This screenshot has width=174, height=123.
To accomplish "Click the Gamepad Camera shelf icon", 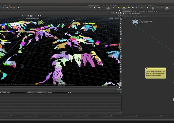I will point(167,8).
